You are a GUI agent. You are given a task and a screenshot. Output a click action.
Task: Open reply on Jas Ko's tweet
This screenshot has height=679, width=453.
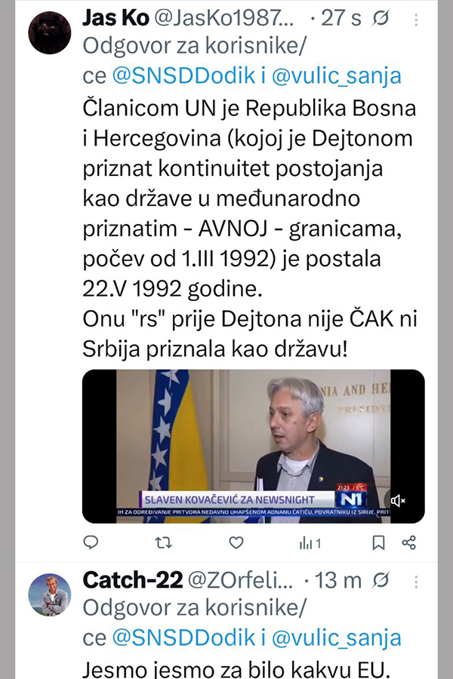coord(91,542)
